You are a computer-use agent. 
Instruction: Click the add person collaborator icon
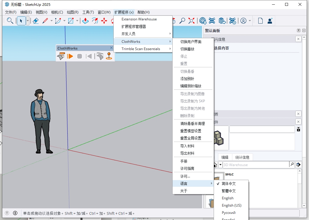pos(270,21)
